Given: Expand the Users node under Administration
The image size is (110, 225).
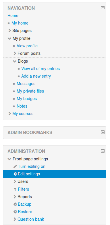Looking at the screenshot, I should click(15, 181).
